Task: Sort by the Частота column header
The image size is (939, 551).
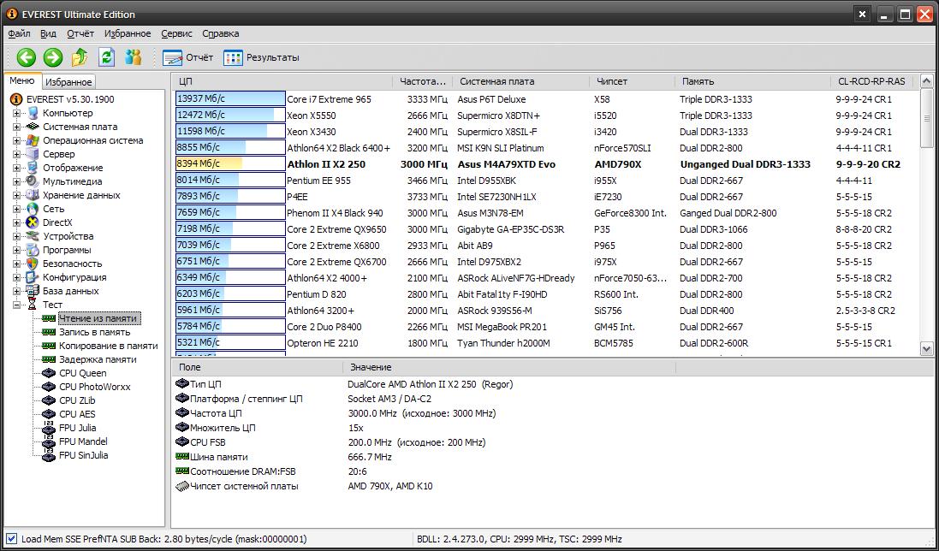Action: [x=423, y=81]
